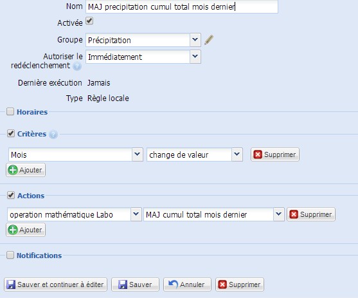Click Sauver et continuer à éditer

[x=55, y=284]
